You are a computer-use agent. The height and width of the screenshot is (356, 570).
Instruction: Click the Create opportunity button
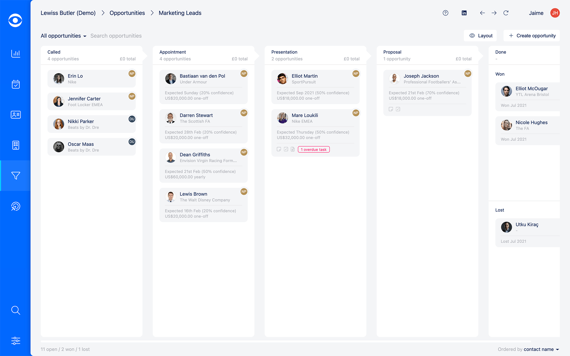coord(531,36)
